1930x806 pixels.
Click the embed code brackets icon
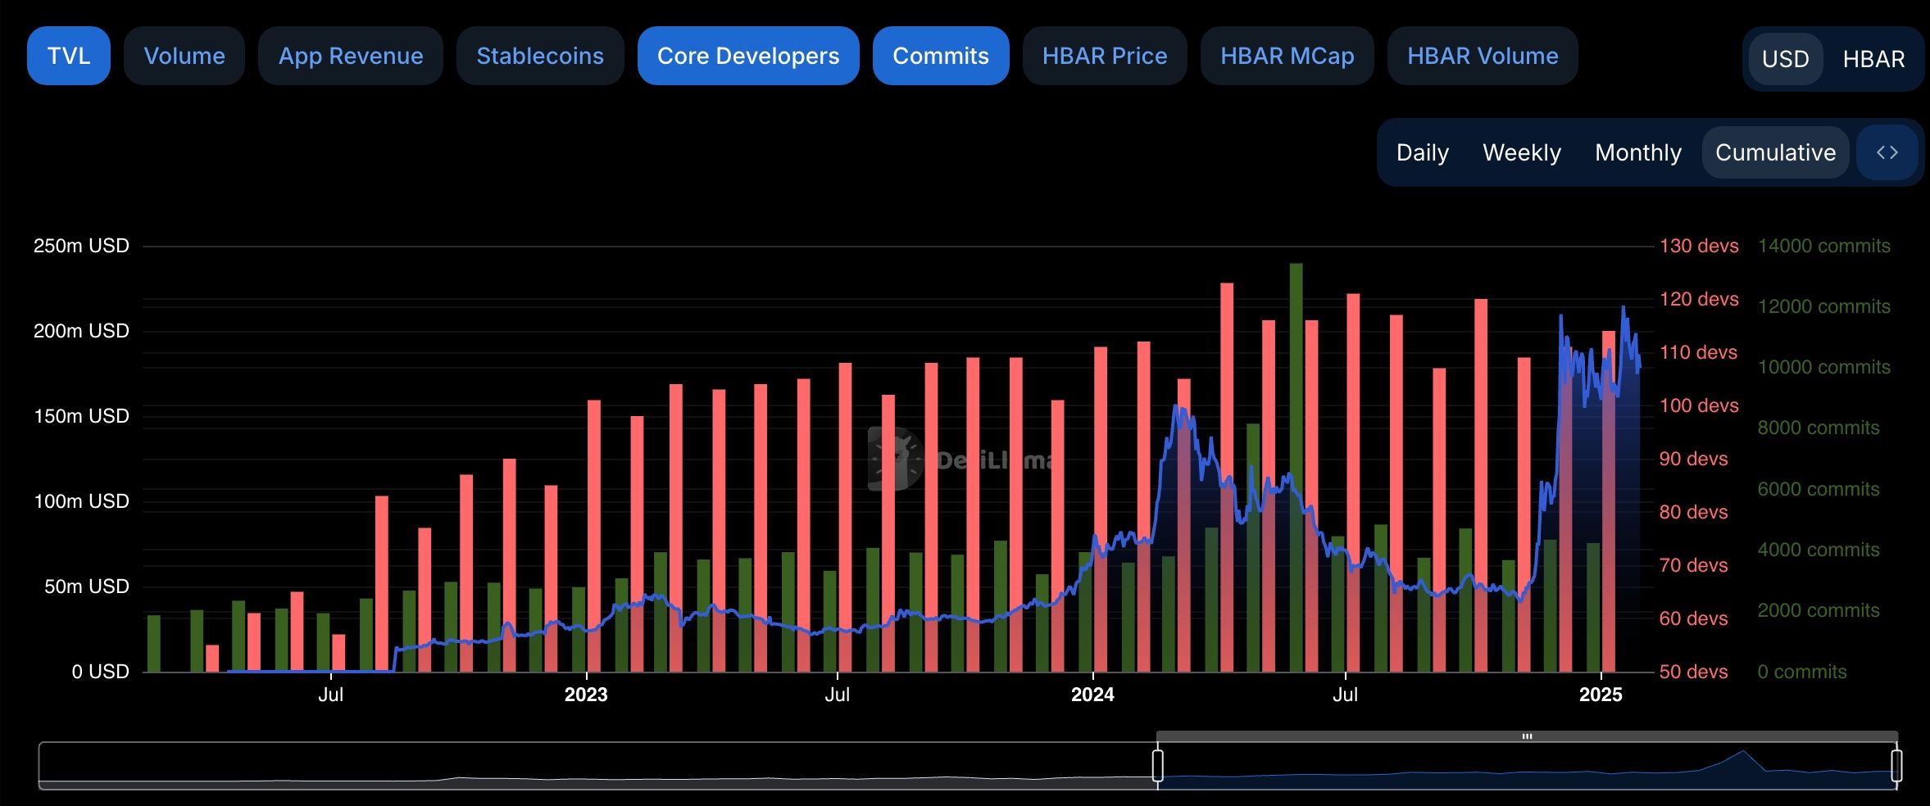click(x=1887, y=152)
